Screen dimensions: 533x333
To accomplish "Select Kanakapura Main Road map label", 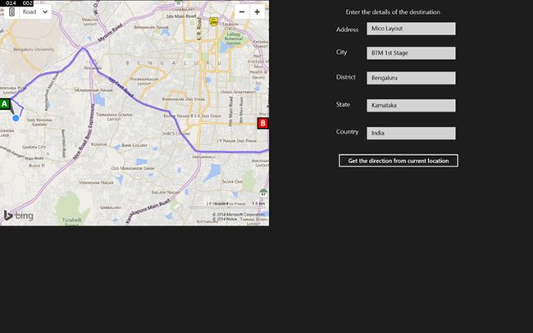I will (x=148, y=212).
